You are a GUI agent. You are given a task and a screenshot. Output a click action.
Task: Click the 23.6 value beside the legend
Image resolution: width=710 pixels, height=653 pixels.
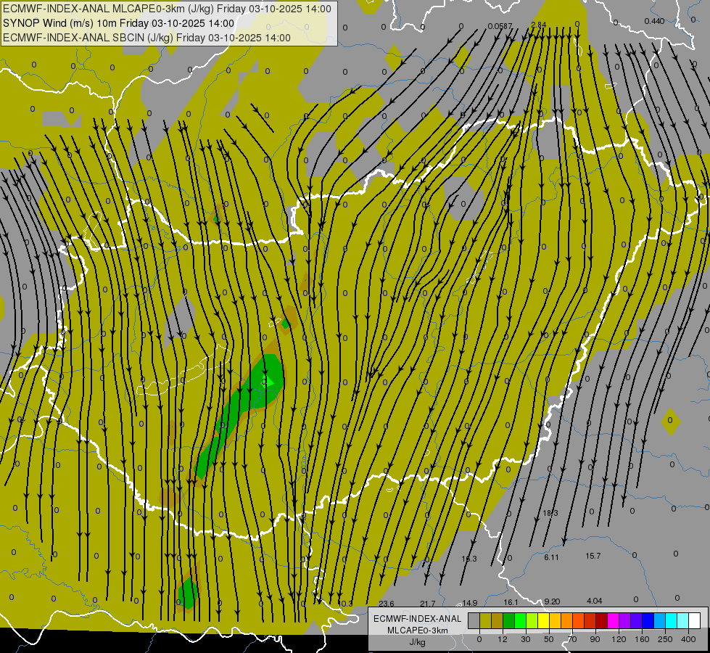[387, 604]
